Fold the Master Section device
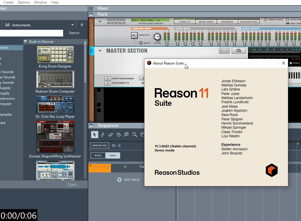This screenshot has height=221, width=301. 100,51
